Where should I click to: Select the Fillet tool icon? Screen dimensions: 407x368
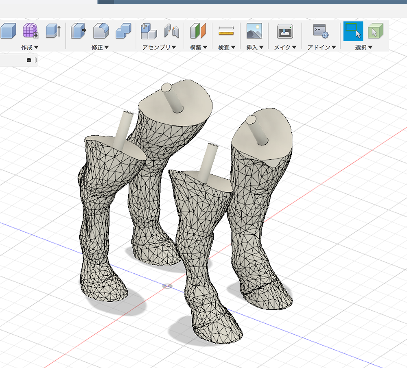click(101, 30)
